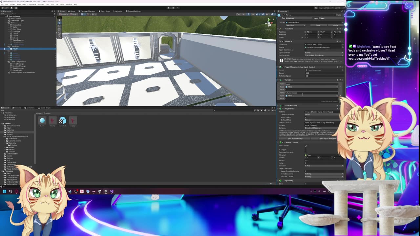The height and width of the screenshot is (236, 420).
Task: Toggle Is Trigger on Capsule Collider
Action: [306, 149]
